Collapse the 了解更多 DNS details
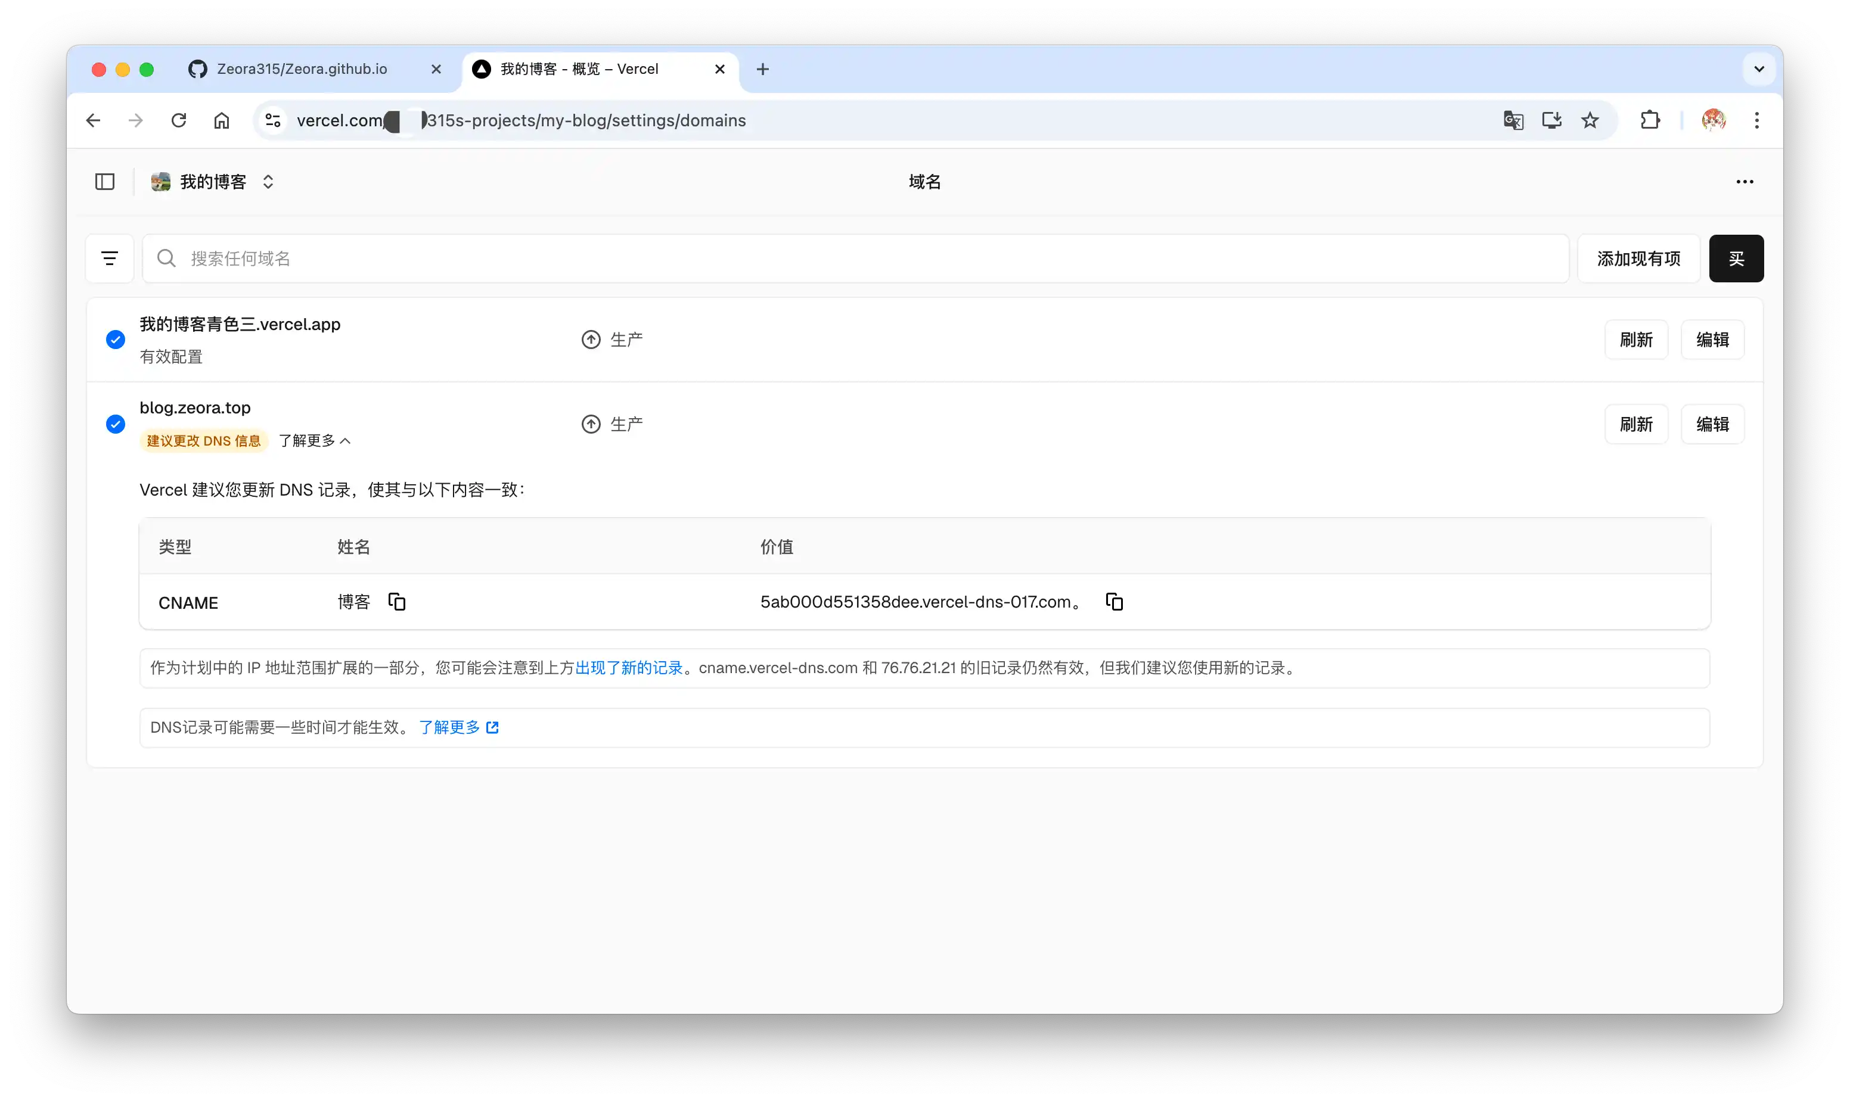Screen dimensions: 1850x1102 point(313,440)
